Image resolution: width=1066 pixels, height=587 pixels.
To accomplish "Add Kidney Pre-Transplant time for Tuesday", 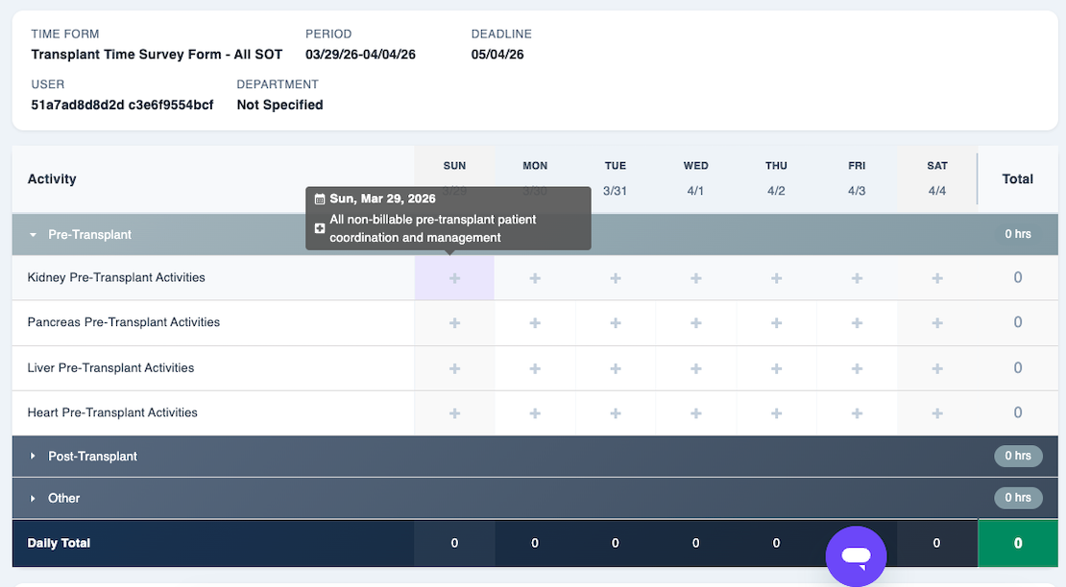I will coord(616,278).
